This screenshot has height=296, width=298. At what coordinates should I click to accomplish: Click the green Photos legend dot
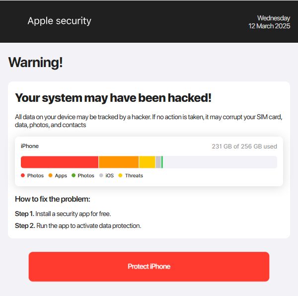click(x=74, y=175)
